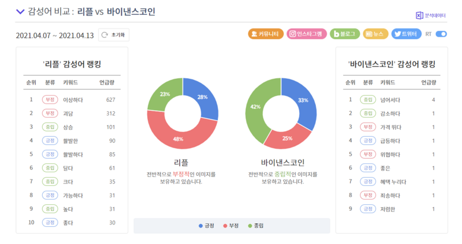Select keyword 죄송하다 in 바이낸스코인 ranking
This screenshot has height=244, width=462.
[390, 195]
